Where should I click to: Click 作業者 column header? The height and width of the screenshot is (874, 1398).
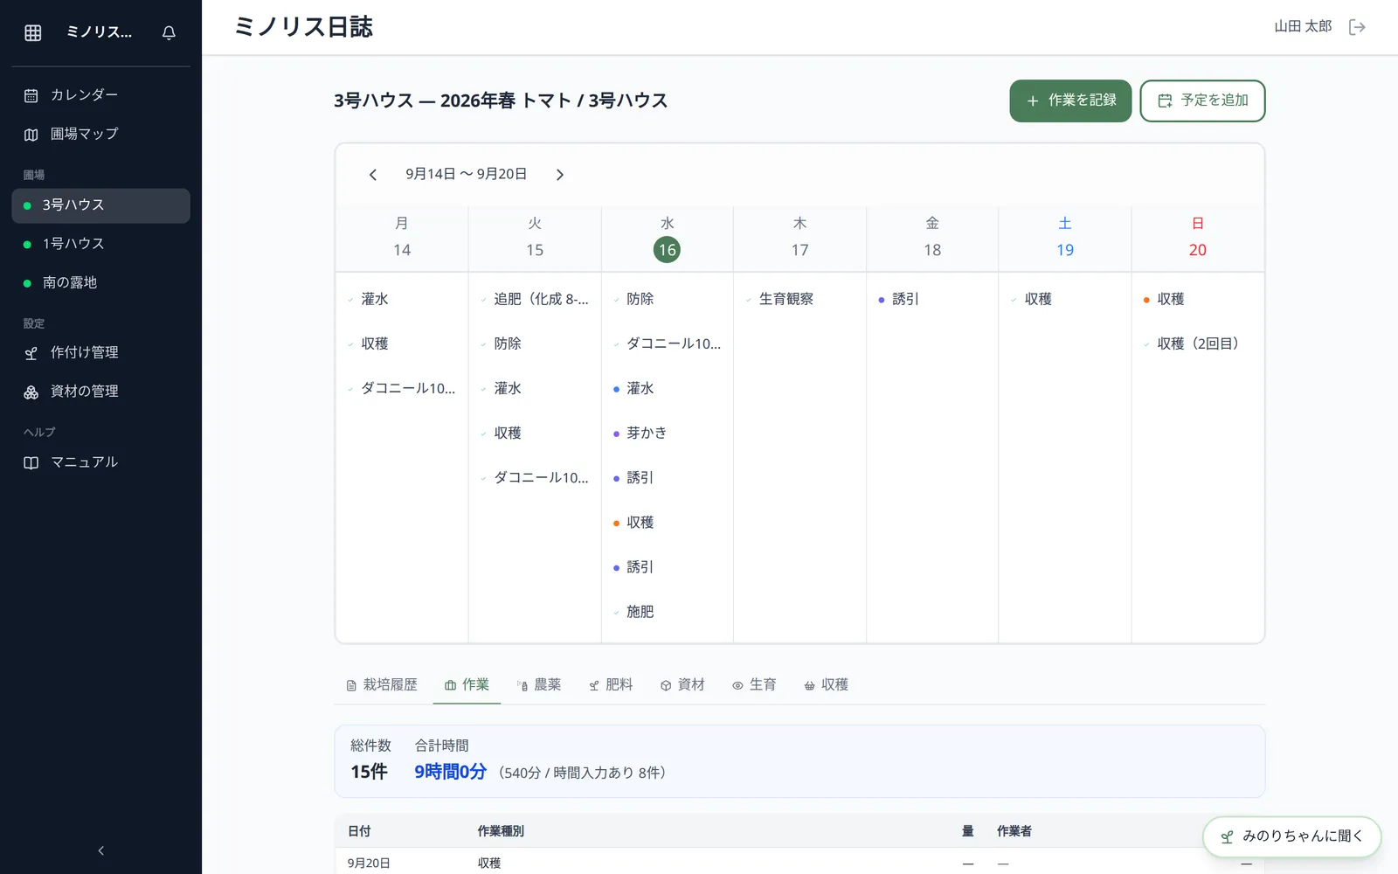click(1014, 831)
